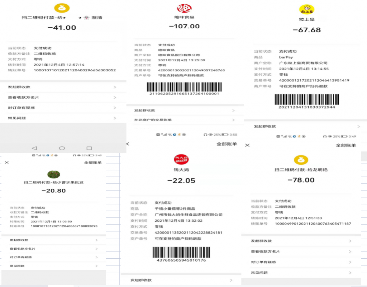The width and height of the screenshot is (367, 287).
Task: Tap the 绝味食品 merchant logo
Action: point(184,9)
